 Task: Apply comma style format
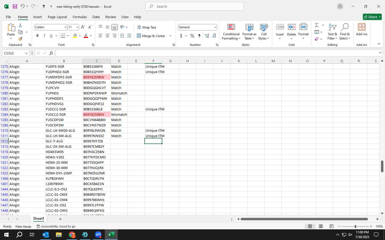(199, 36)
